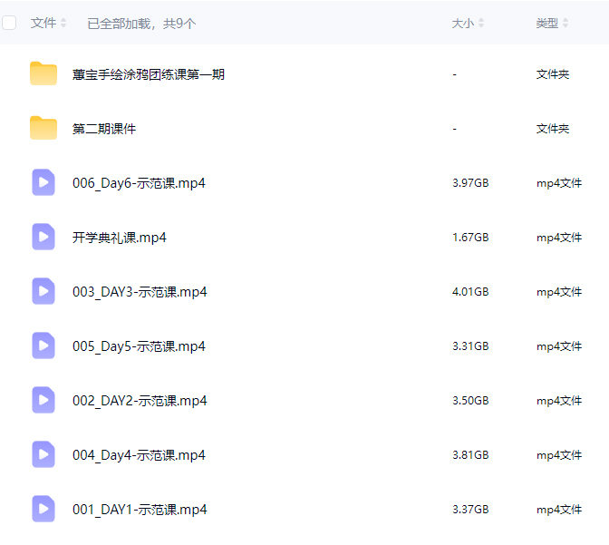Sort files by 文件 name column arrow
This screenshot has width=609, height=545.
(x=63, y=24)
